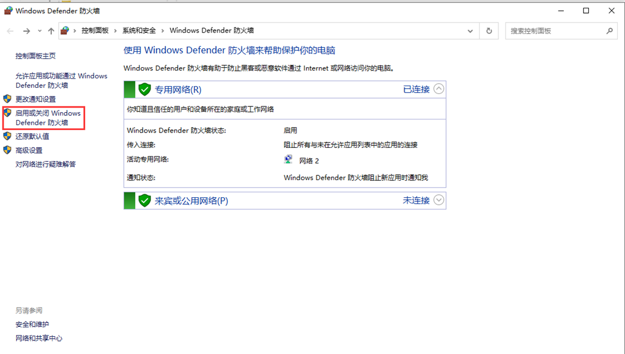Open 网络和共享中心 link
625x354 pixels.
pos(39,338)
